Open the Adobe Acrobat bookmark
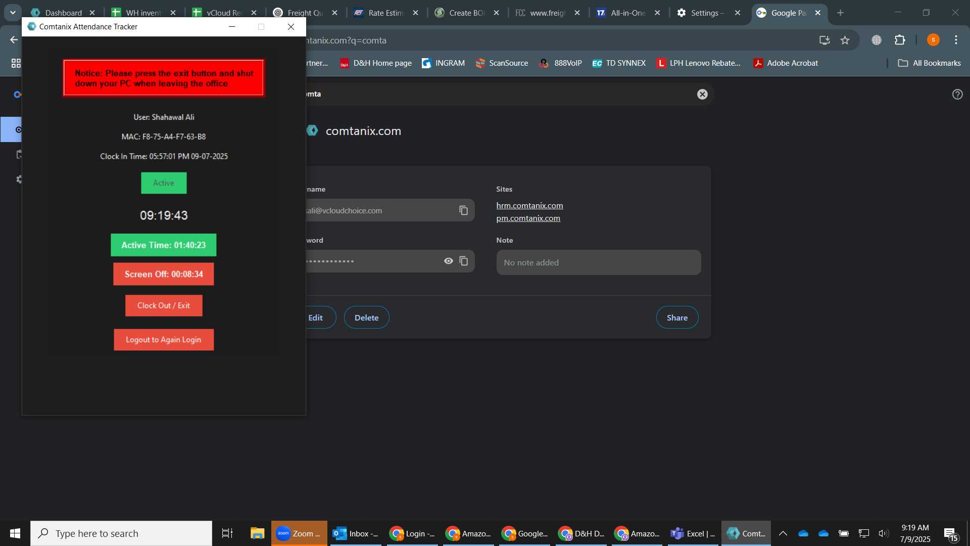 pos(786,63)
